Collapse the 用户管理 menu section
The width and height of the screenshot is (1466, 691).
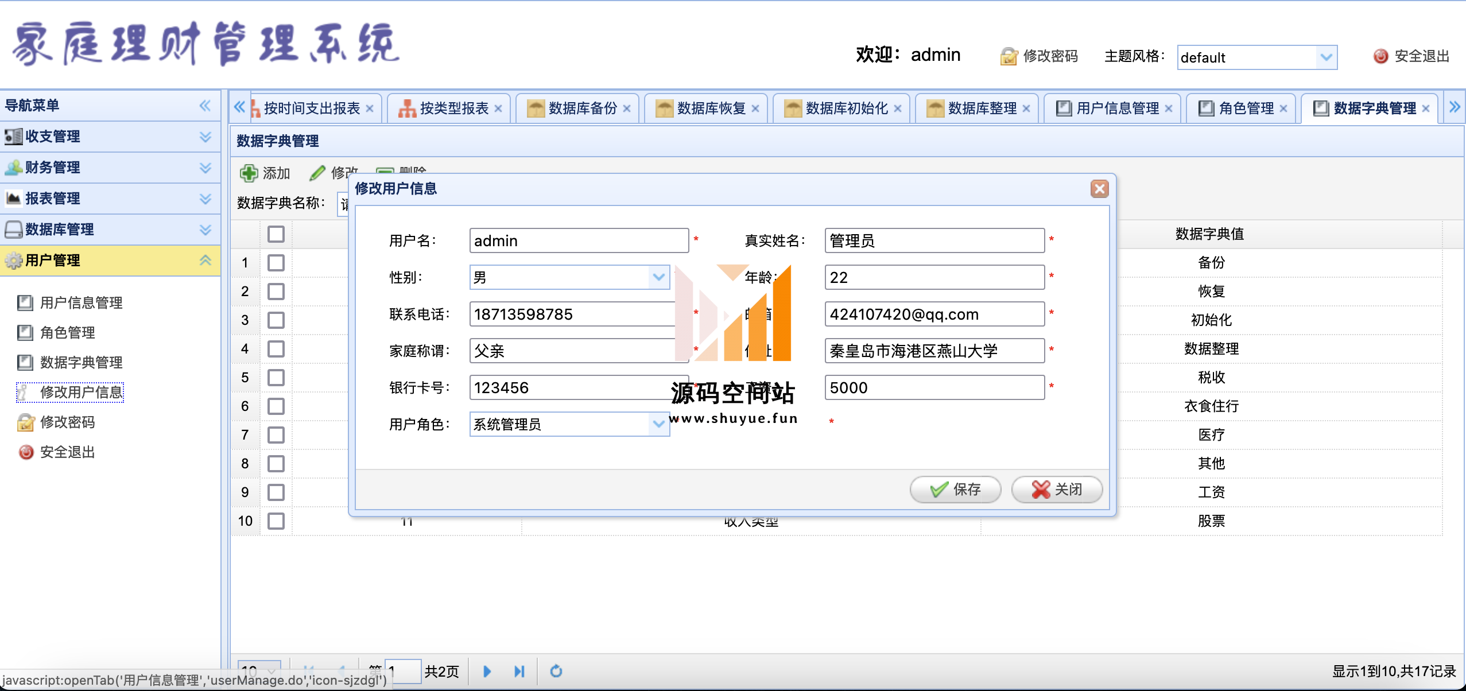click(110, 261)
